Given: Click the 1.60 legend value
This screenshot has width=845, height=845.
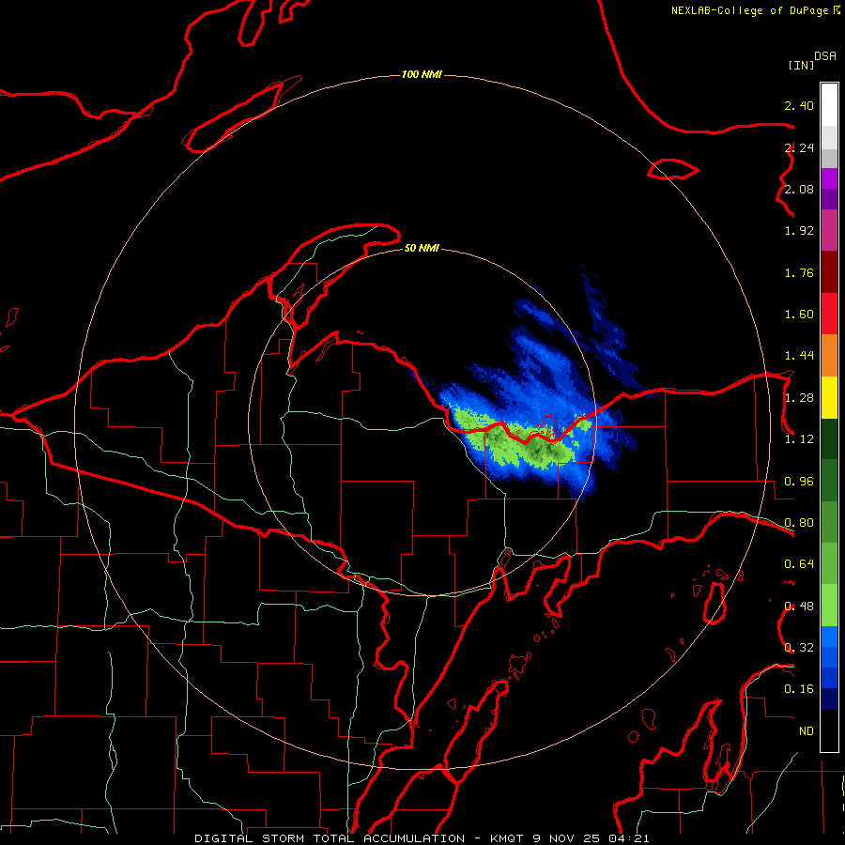Looking at the screenshot, I should coord(799,315).
